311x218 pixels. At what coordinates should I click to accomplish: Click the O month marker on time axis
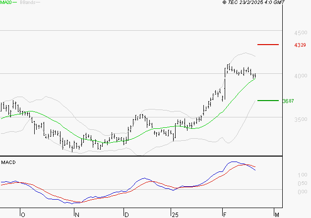[x=23, y=215]
